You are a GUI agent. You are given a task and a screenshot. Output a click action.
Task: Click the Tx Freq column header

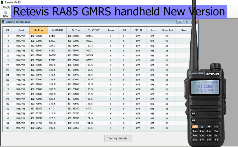pyautogui.click(x=76, y=30)
